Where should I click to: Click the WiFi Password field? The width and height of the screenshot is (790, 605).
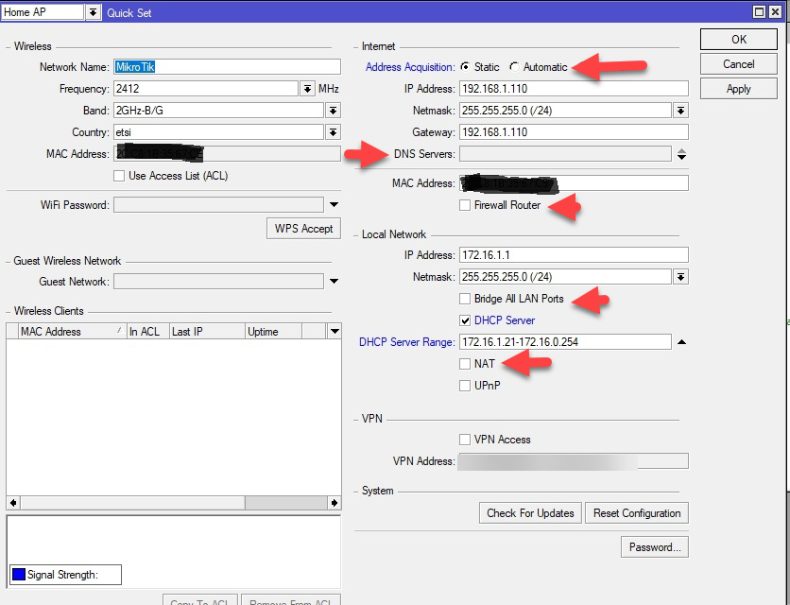click(x=218, y=205)
